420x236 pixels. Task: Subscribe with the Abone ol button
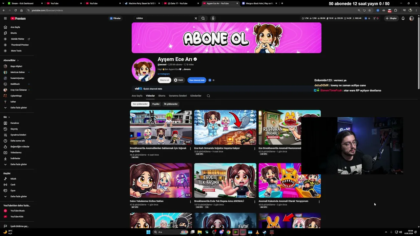tap(164, 80)
